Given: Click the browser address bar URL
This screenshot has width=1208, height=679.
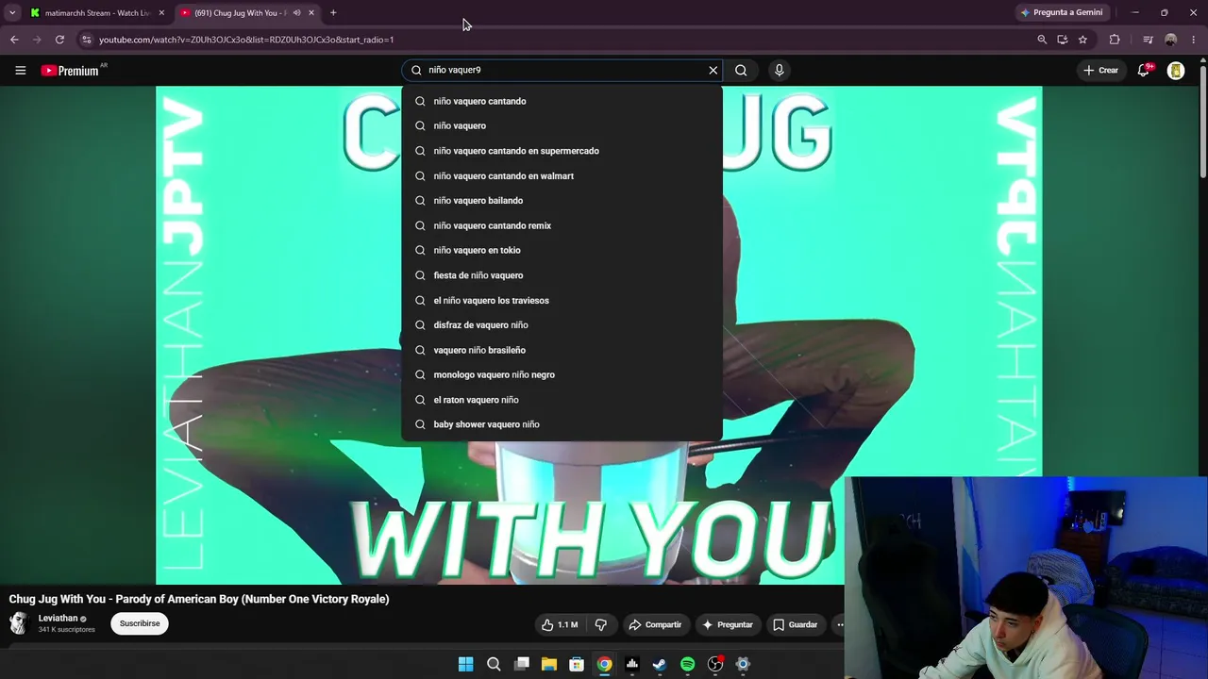Looking at the screenshot, I should 246,40.
